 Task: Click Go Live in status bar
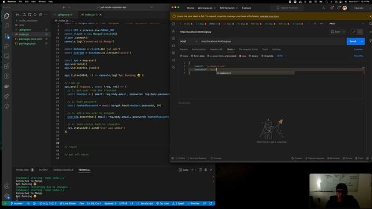pyautogui.click(x=163, y=204)
